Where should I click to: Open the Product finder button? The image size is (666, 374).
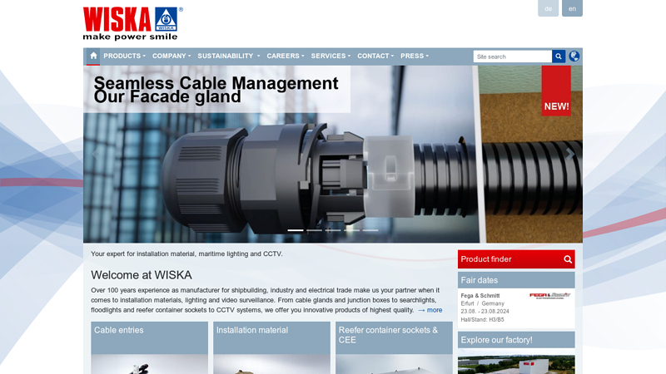[516, 259]
